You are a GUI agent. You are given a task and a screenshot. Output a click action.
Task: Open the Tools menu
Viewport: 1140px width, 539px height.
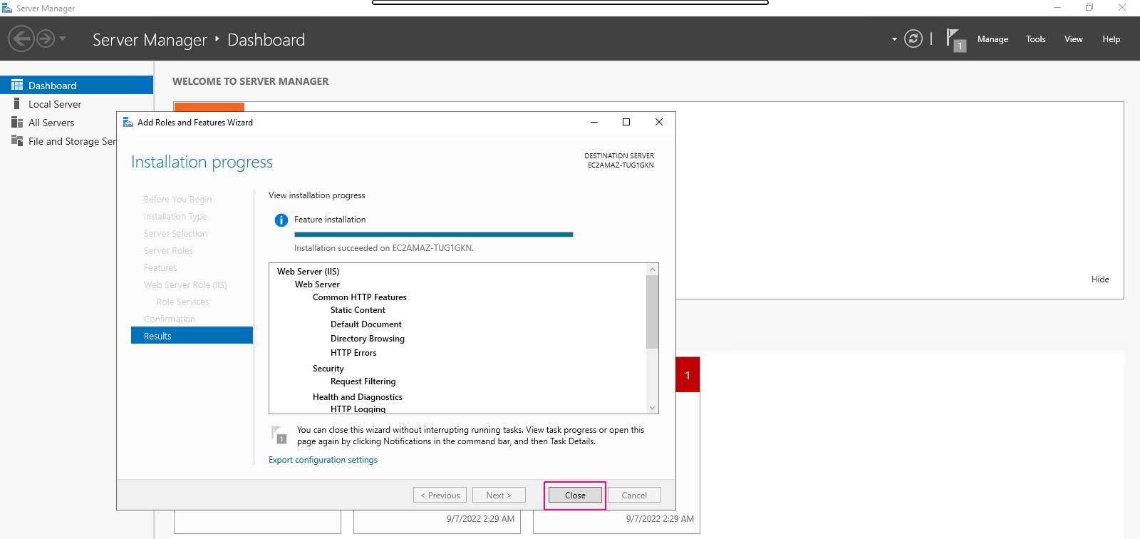click(1036, 39)
